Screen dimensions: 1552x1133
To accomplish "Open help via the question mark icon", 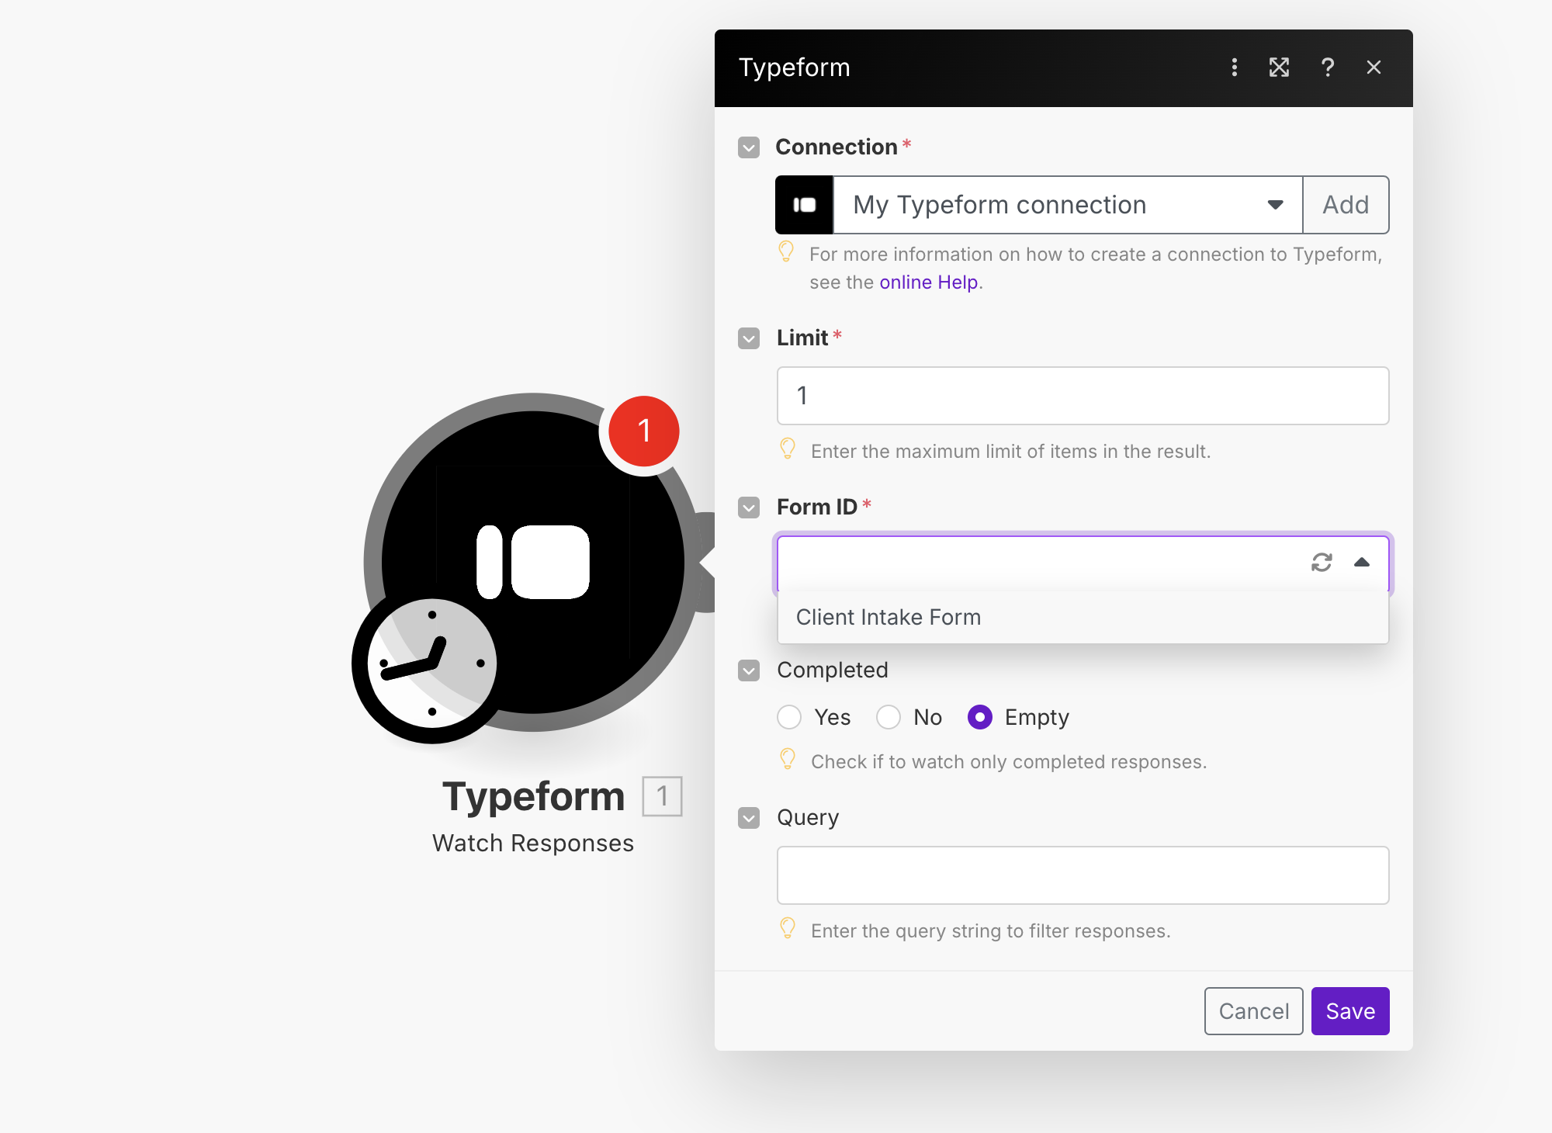I will [1327, 68].
